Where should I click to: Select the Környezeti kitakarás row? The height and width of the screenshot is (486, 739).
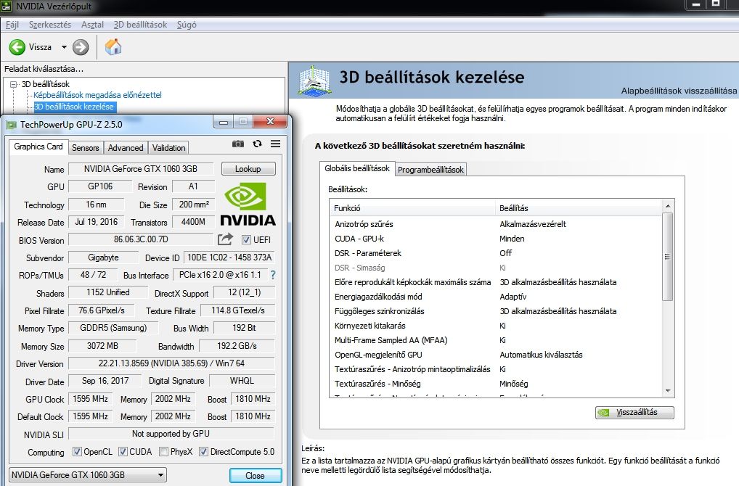497,326
